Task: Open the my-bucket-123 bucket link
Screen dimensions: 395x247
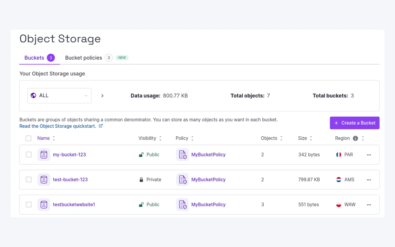Action: [x=69, y=155]
